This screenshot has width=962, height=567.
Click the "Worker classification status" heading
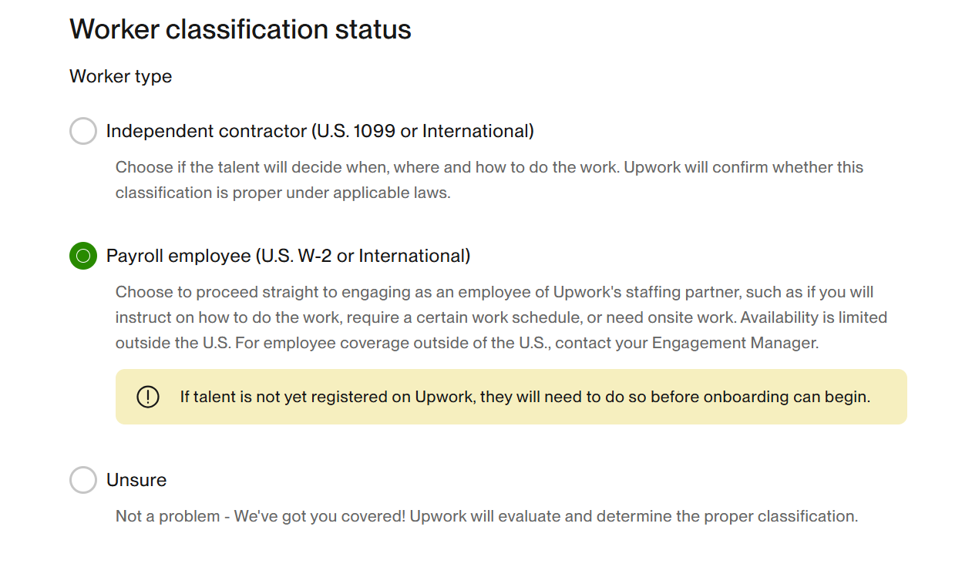point(240,29)
